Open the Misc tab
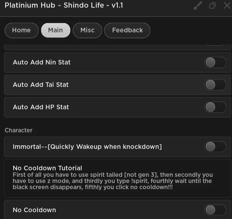232x219 pixels. pyautogui.click(x=87, y=30)
